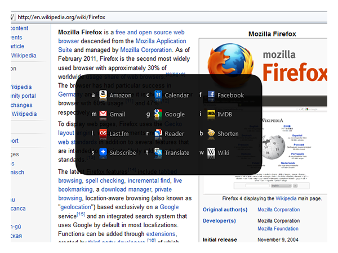The height and width of the screenshot is (253, 338).
Task: Open the Translate icon
Action: tap(158, 152)
